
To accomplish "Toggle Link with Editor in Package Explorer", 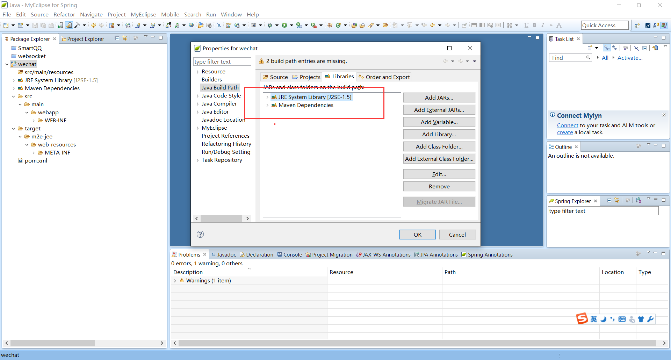I will click(125, 38).
